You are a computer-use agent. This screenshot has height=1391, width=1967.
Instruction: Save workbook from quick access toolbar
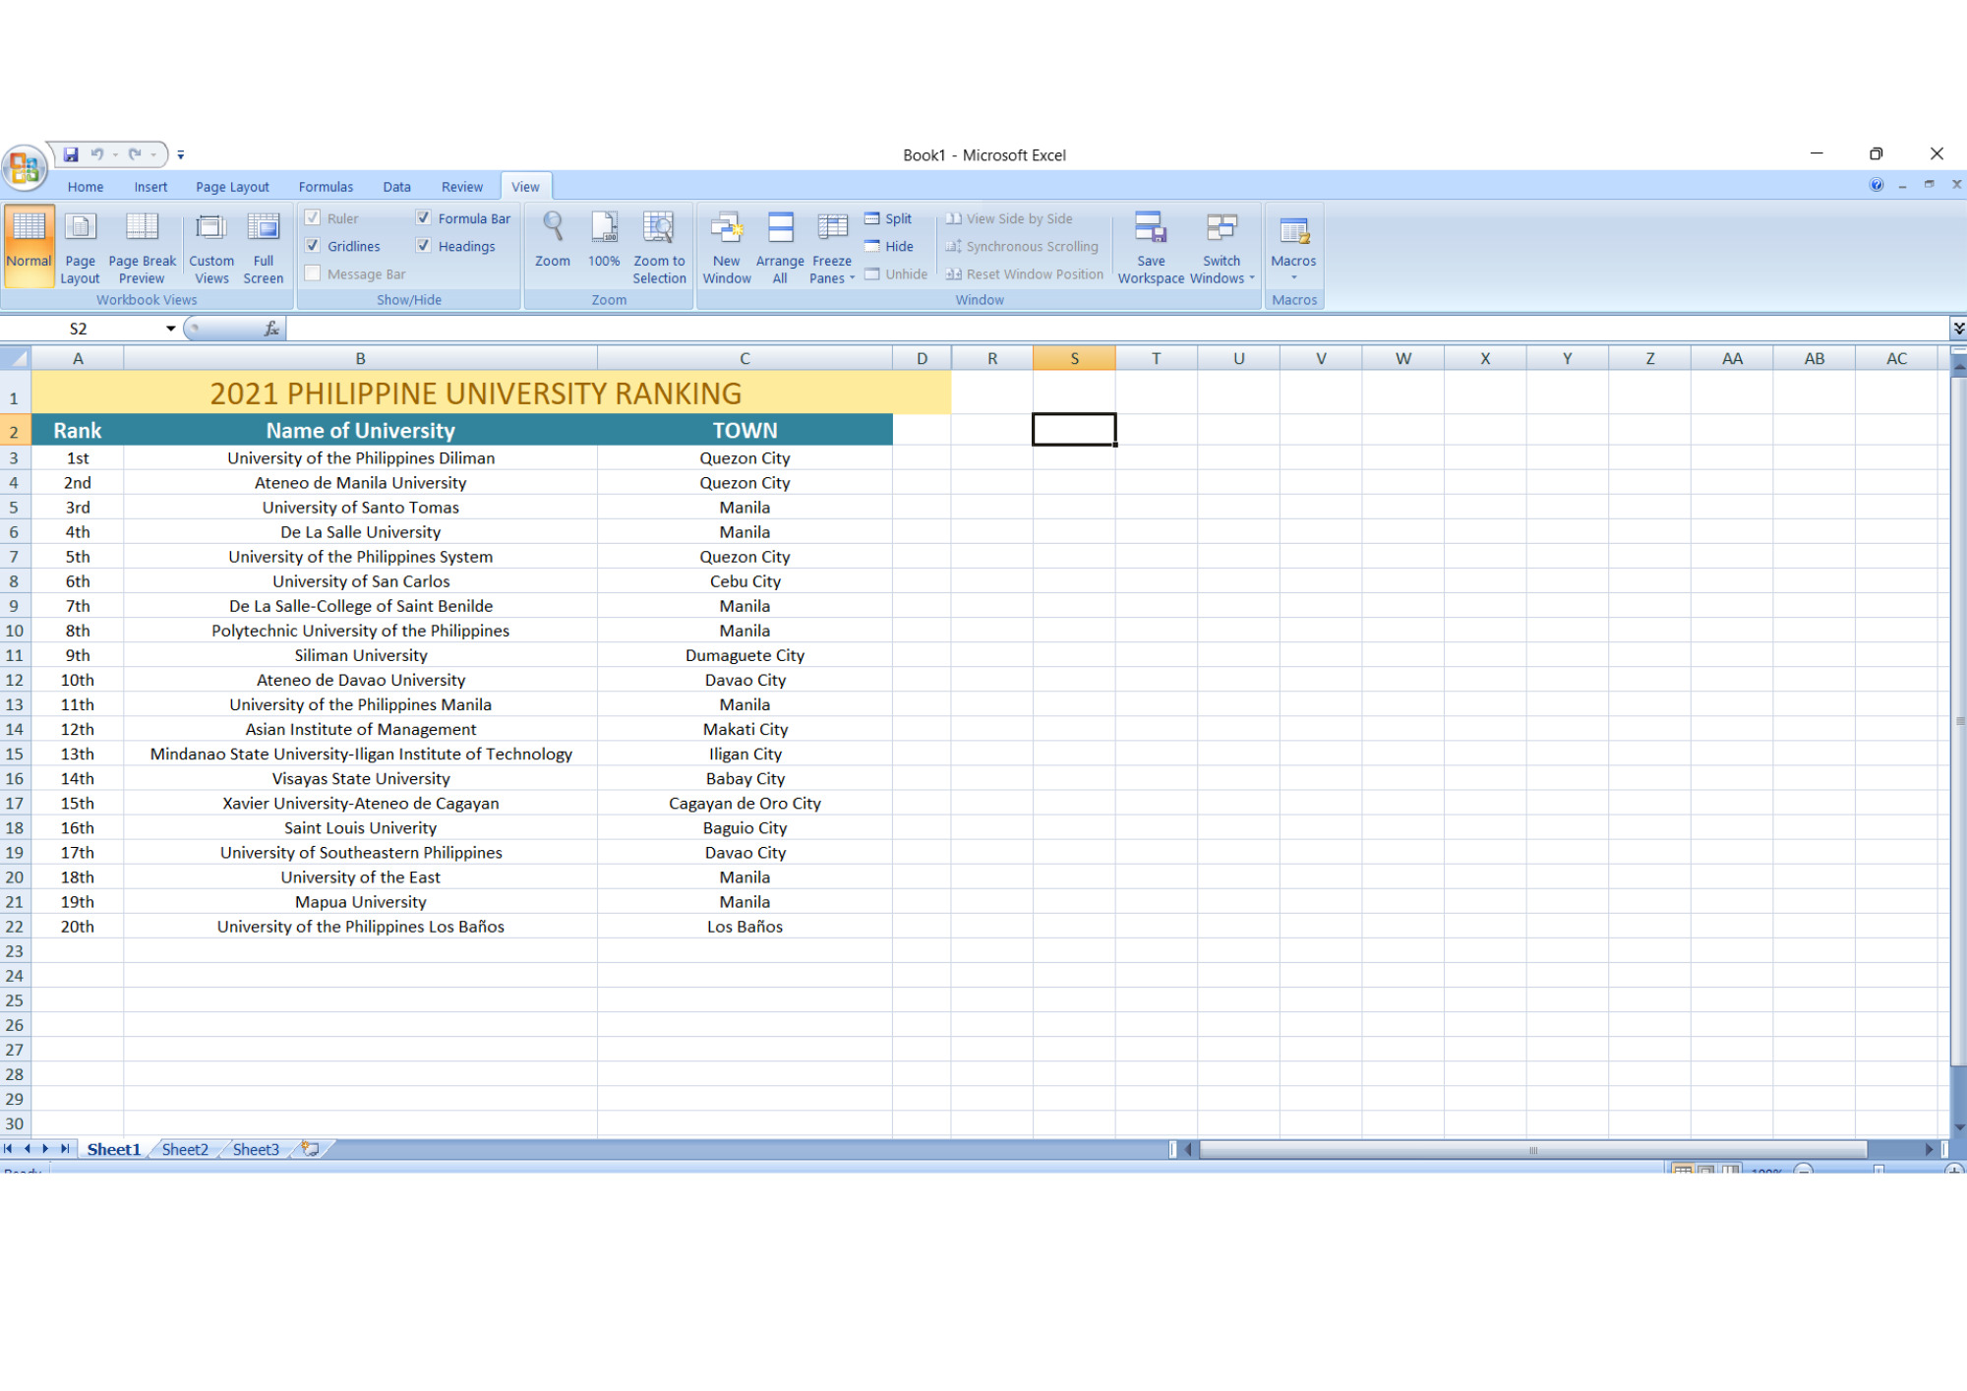click(71, 154)
